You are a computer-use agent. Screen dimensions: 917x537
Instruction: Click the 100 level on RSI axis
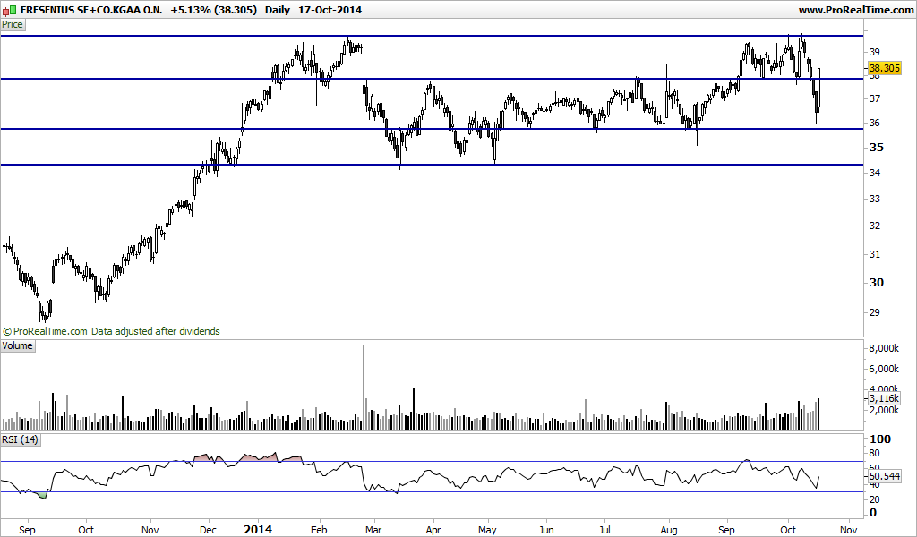point(881,439)
